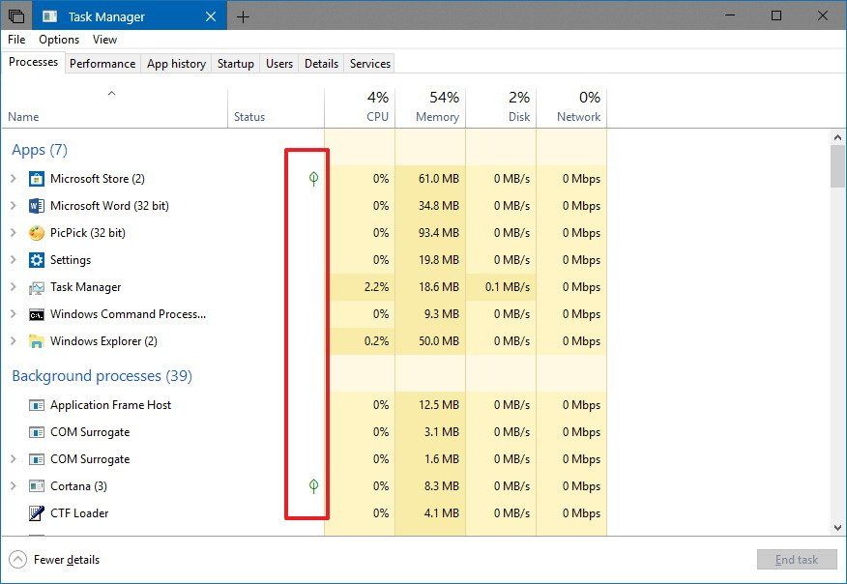Select the Application Frame Host icon

(x=36, y=405)
